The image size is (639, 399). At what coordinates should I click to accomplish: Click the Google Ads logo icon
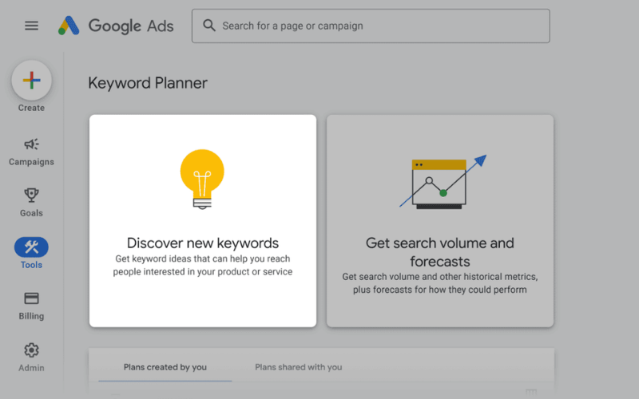[x=69, y=26]
